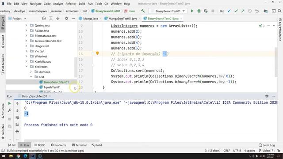
Task: Open the TODO tool window
Action: tap(40, 145)
